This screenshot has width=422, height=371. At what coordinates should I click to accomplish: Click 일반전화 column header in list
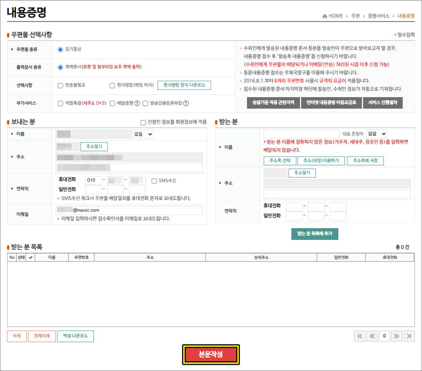(x=341, y=257)
